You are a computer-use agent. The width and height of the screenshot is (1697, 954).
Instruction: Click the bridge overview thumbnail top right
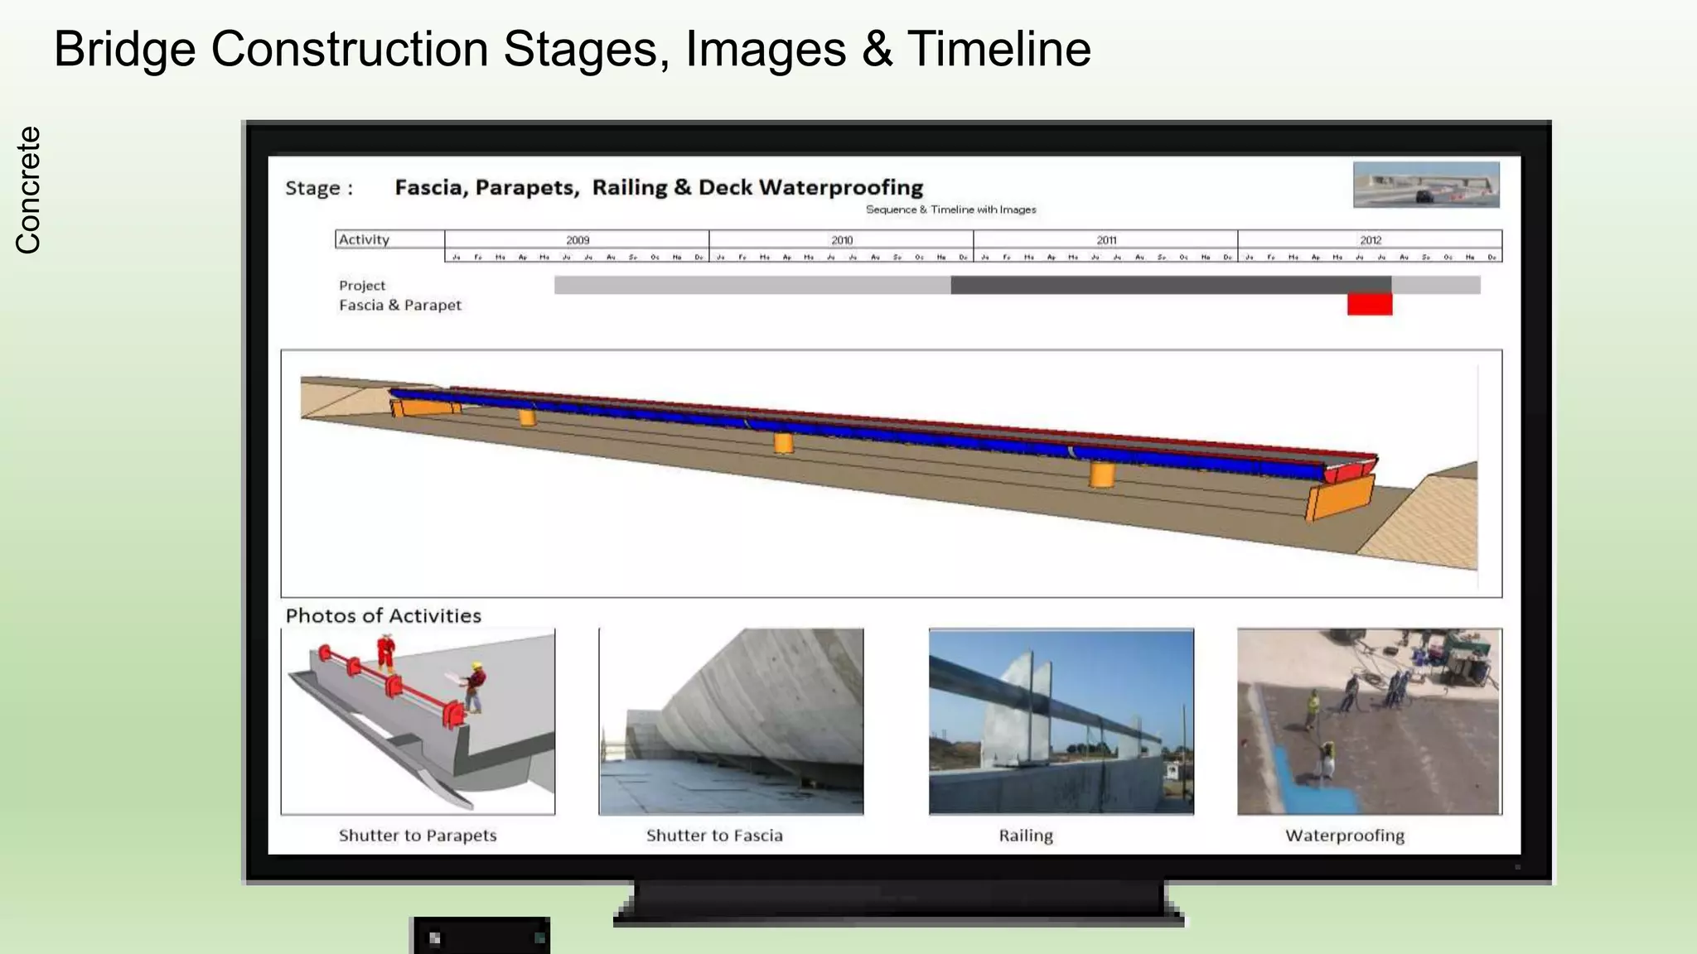1426,185
